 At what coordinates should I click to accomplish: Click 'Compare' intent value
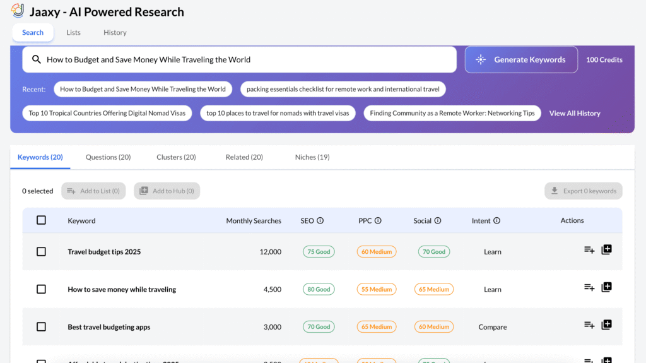click(x=492, y=327)
